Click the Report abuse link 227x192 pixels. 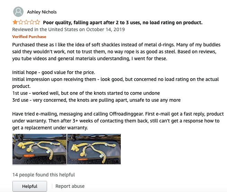click(70, 186)
